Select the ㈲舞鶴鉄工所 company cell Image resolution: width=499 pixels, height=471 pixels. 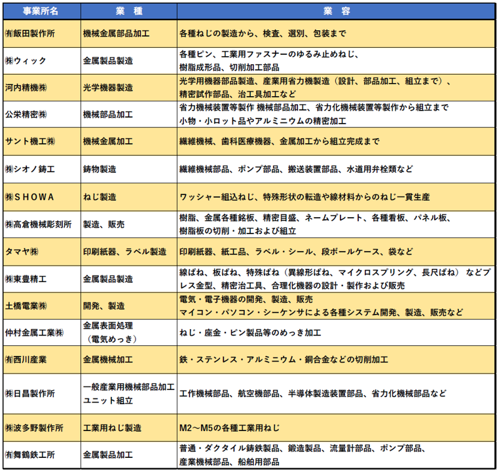click(42, 455)
